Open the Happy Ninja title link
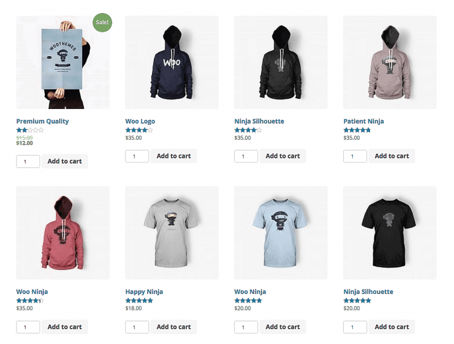 click(x=144, y=292)
